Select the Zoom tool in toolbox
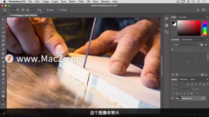The height and width of the screenshot is (117, 209). (3, 100)
